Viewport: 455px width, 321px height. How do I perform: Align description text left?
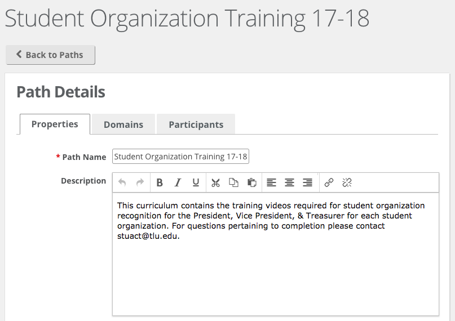[x=271, y=182]
